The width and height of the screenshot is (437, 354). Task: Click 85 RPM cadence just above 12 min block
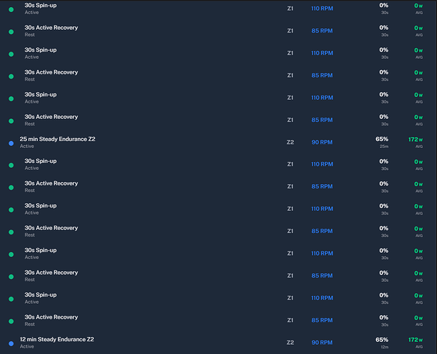[x=322, y=320]
